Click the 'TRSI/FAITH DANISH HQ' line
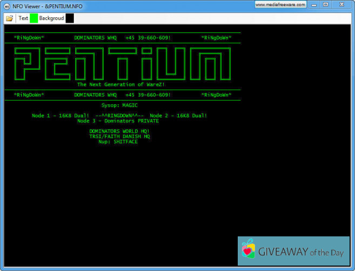This screenshot has height=271, width=355. (x=119, y=136)
